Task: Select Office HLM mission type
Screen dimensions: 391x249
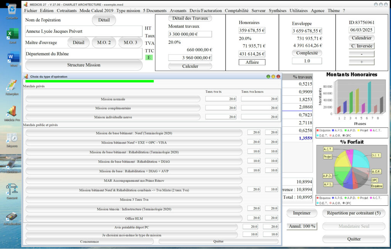Action: [134, 218]
